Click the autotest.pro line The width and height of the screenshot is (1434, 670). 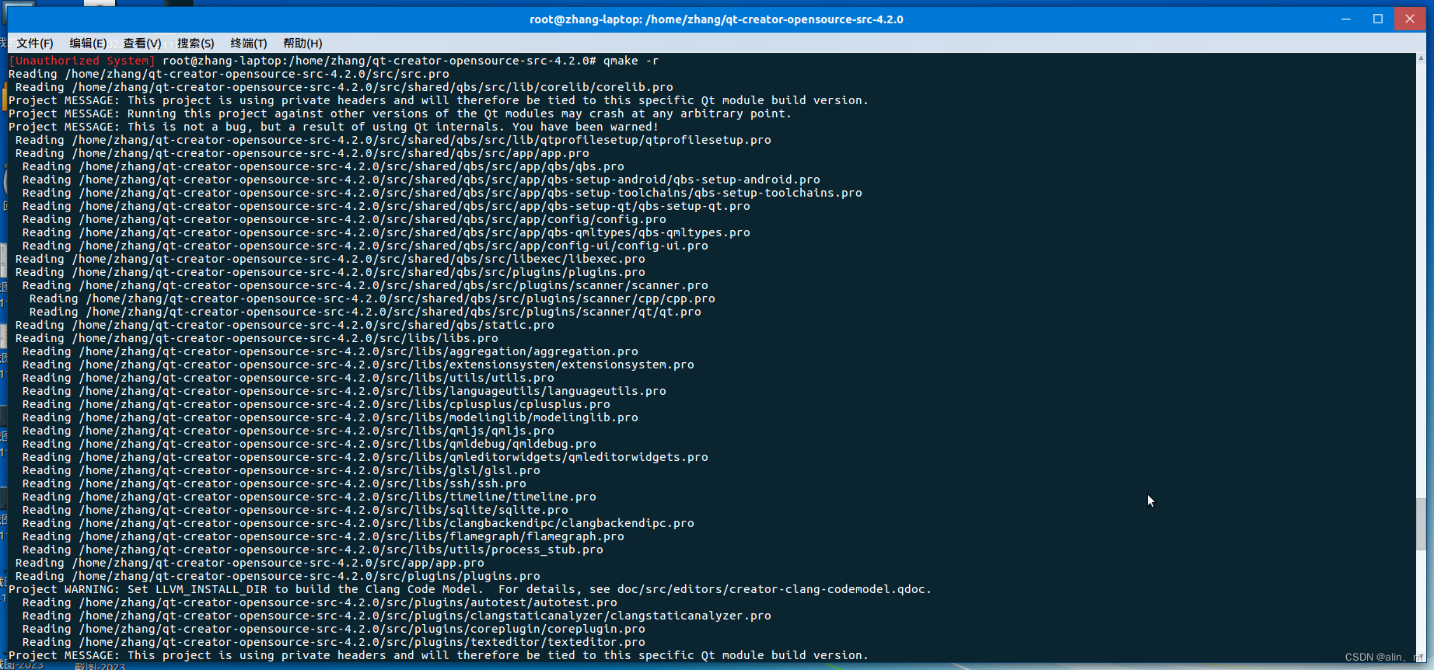pos(320,602)
